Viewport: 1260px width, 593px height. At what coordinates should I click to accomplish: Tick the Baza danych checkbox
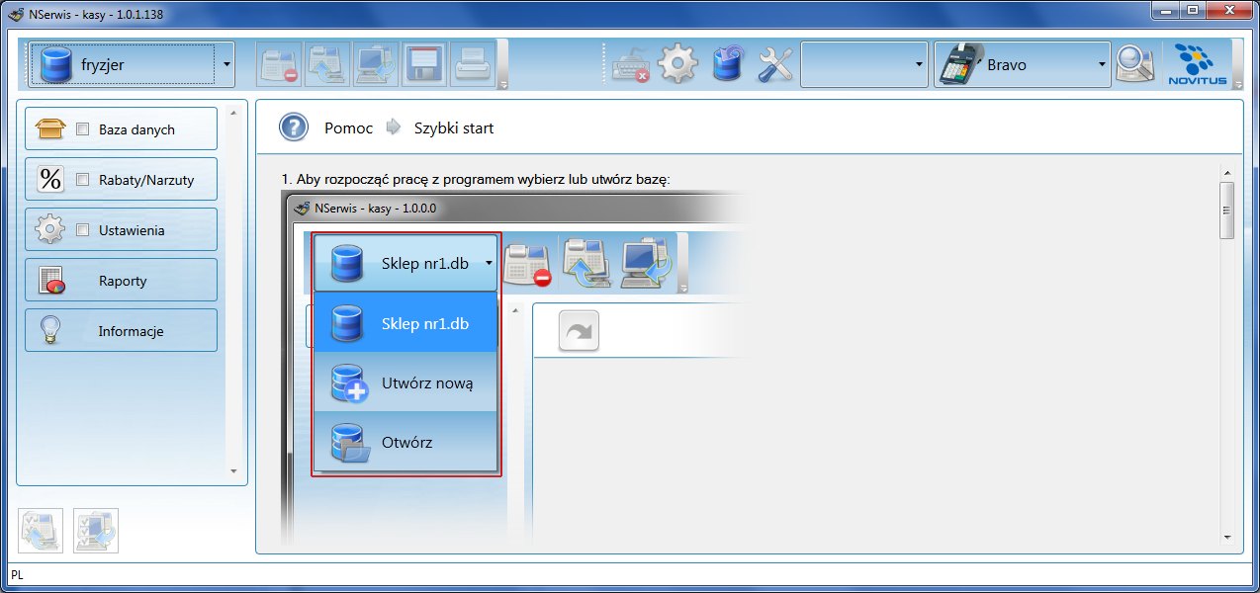(82, 129)
